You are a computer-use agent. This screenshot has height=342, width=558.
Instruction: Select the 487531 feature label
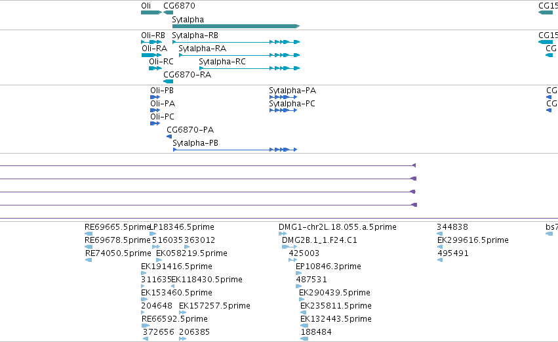(311, 280)
